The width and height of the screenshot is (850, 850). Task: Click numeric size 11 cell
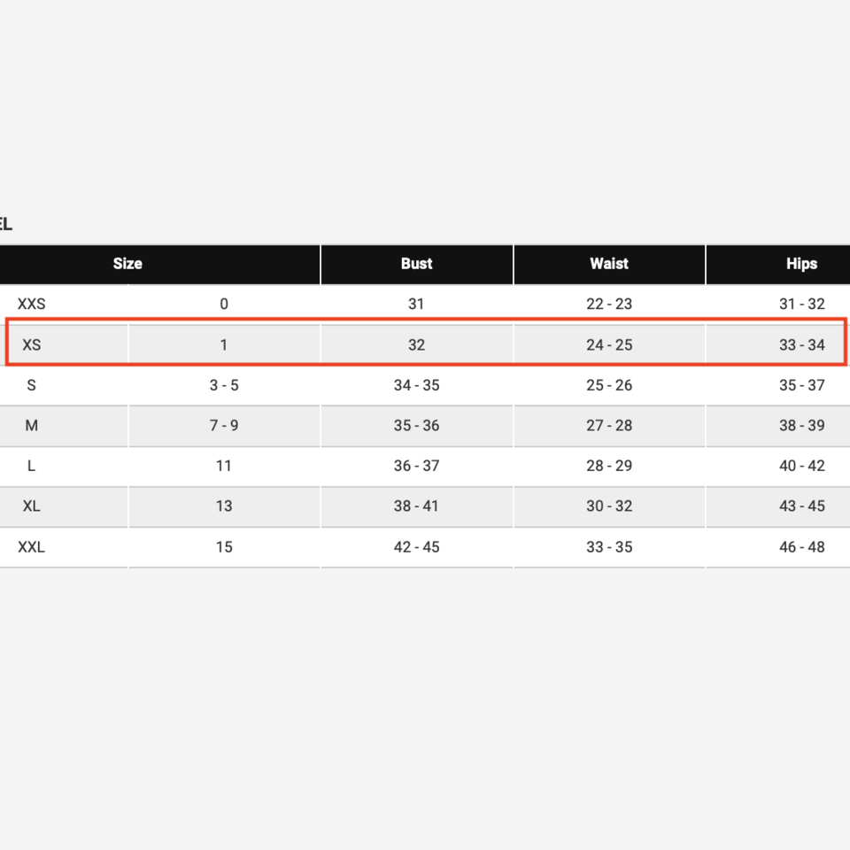(224, 466)
